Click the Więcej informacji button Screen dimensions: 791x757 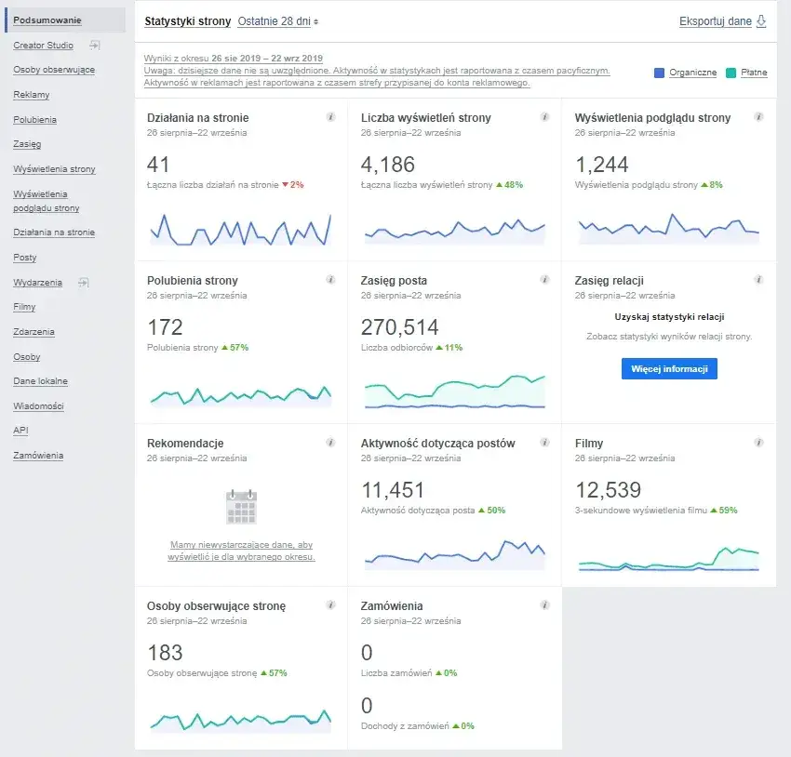(670, 368)
